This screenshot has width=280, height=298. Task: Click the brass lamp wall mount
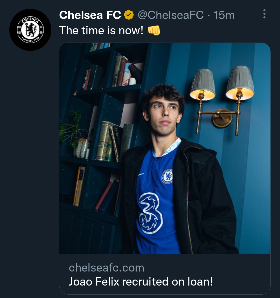[222, 118]
